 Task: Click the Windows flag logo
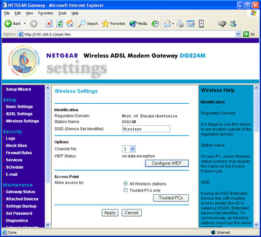pos(254,13)
